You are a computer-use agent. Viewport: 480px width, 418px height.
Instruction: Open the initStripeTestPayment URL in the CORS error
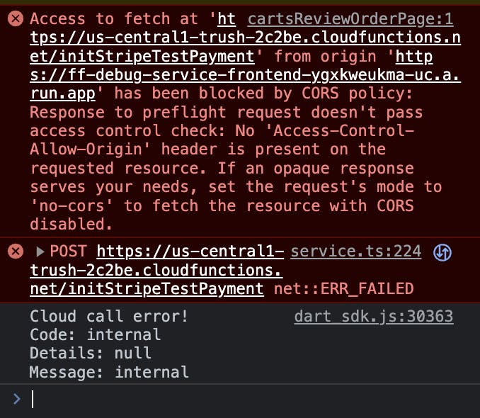[142, 56]
